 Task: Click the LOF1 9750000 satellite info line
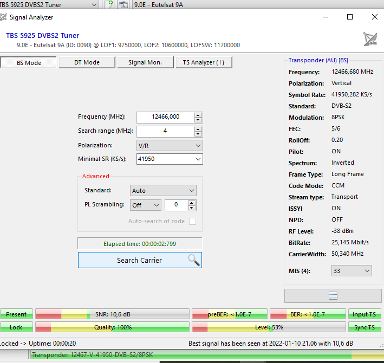128,45
